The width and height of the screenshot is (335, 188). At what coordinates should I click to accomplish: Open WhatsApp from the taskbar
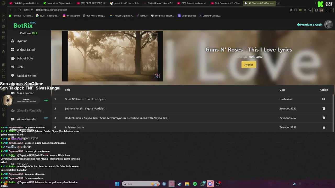203,184
